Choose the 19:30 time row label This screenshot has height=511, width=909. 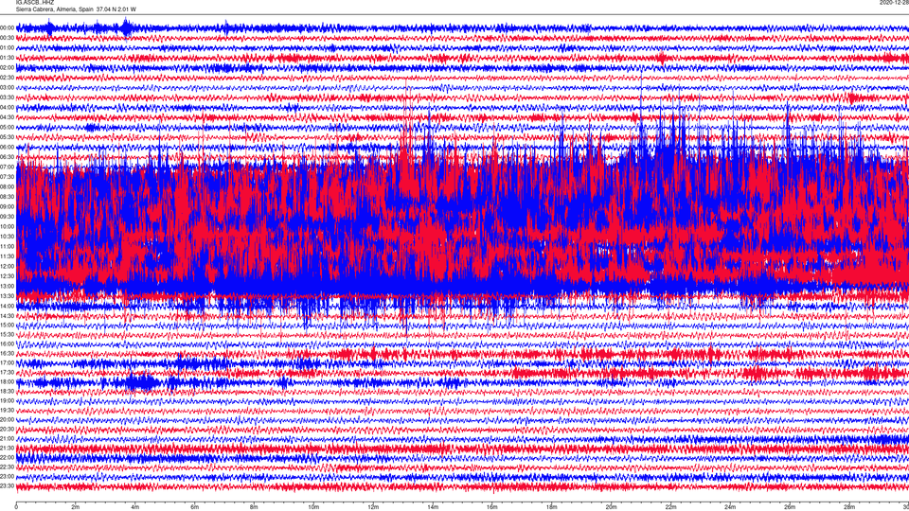8,410
